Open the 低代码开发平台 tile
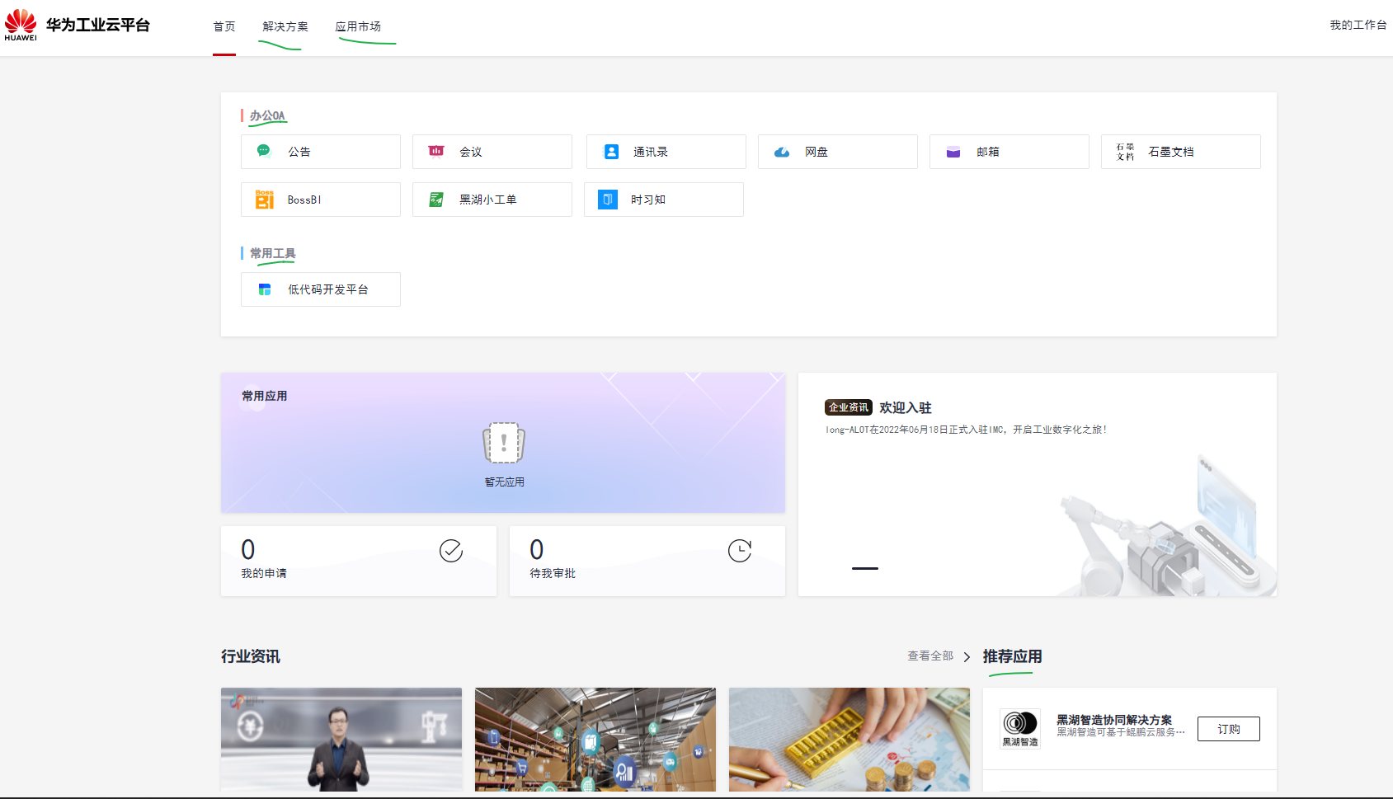Image resolution: width=1393 pixels, height=799 pixels. [x=321, y=289]
